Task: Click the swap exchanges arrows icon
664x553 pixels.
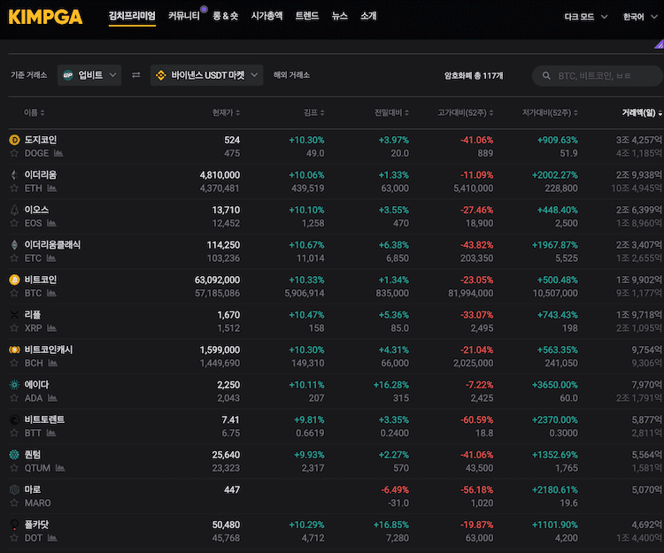Action: click(136, 75)
